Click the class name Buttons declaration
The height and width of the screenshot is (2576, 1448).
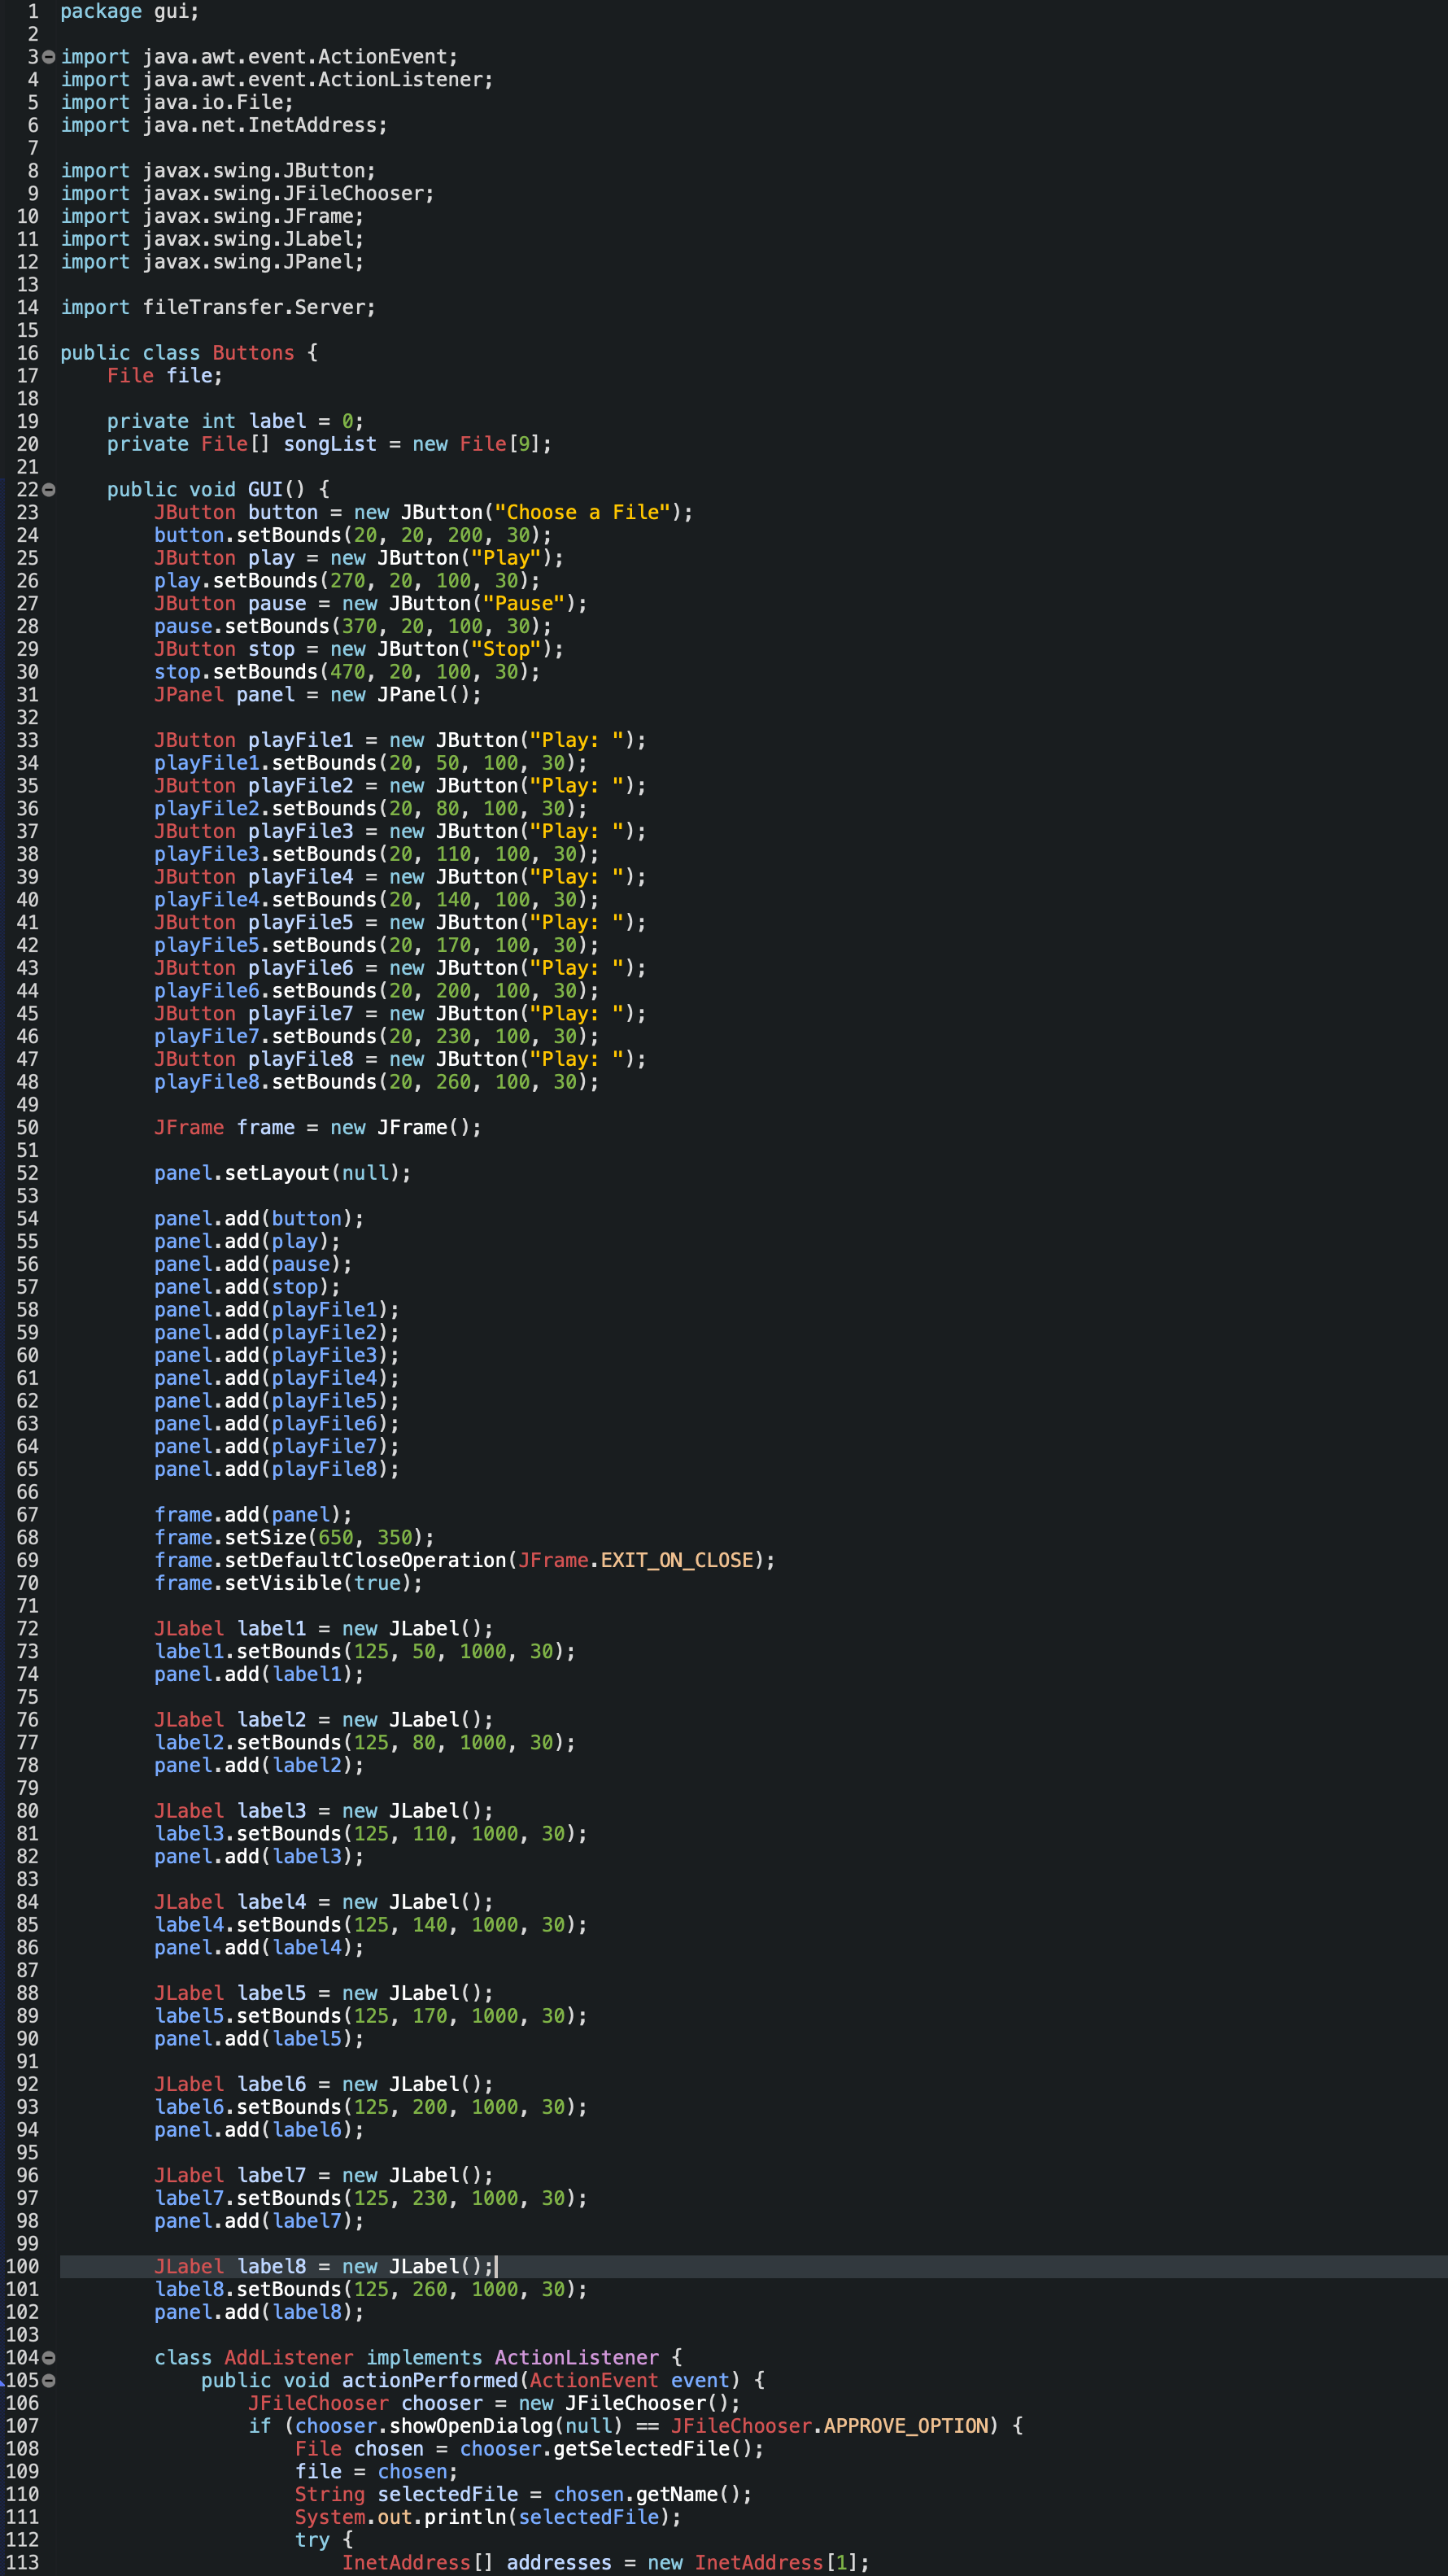(253, 353)
